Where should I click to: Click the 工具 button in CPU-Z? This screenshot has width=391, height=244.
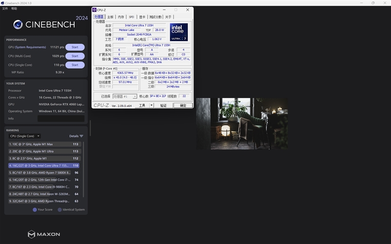click(142, 105)
